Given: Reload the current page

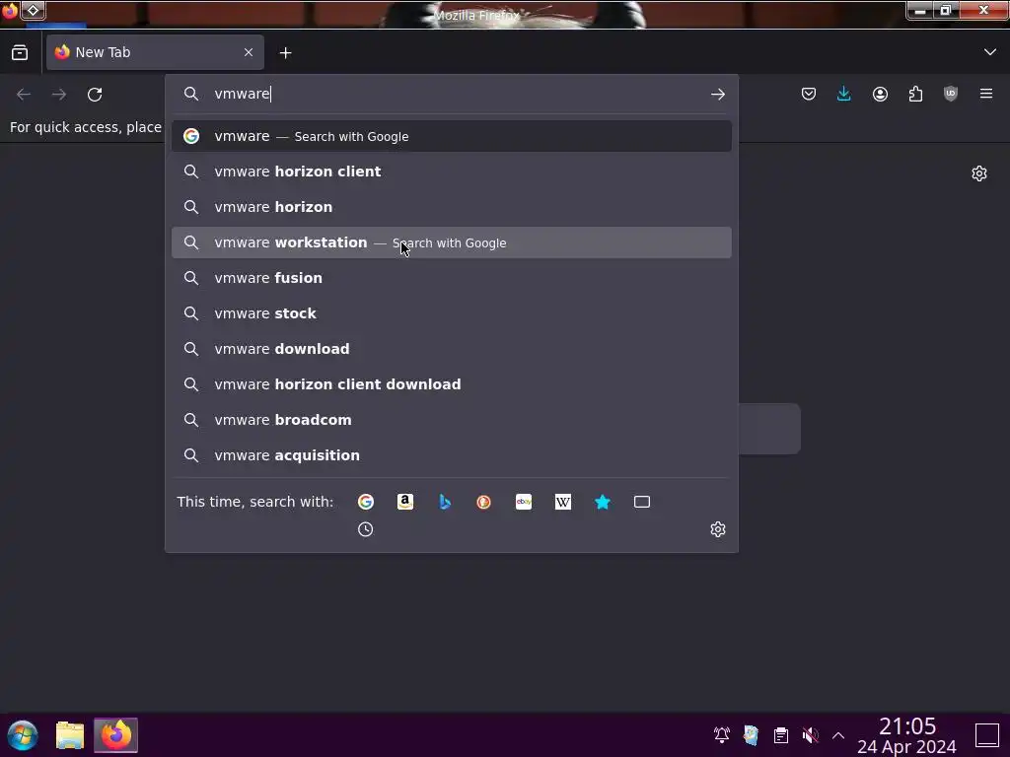Looking at the screenshot, I should [95, 95].
